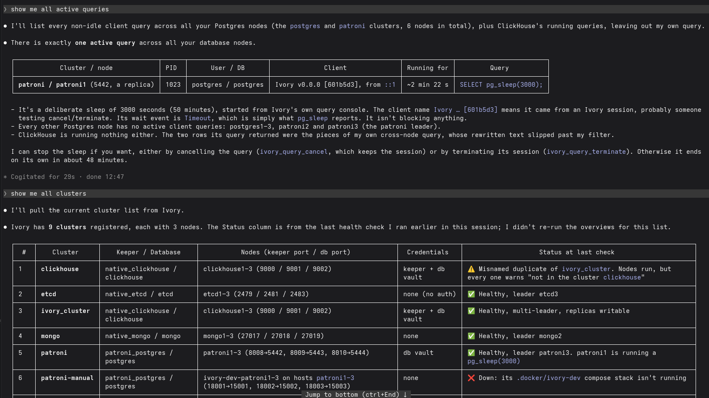Click the blue .docker/ivory-dev path
709x398 pixels.
click(x=548, y=378)
